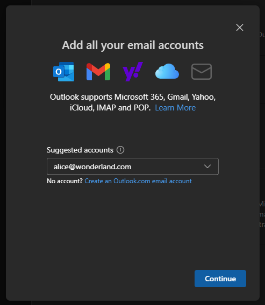Click the Suggested accounts label

(80, 150)
